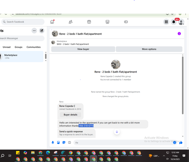This screenshot has height=162, width=189.
Task: Choose a GIF with the GIF icon
Action: pos(70,142)
